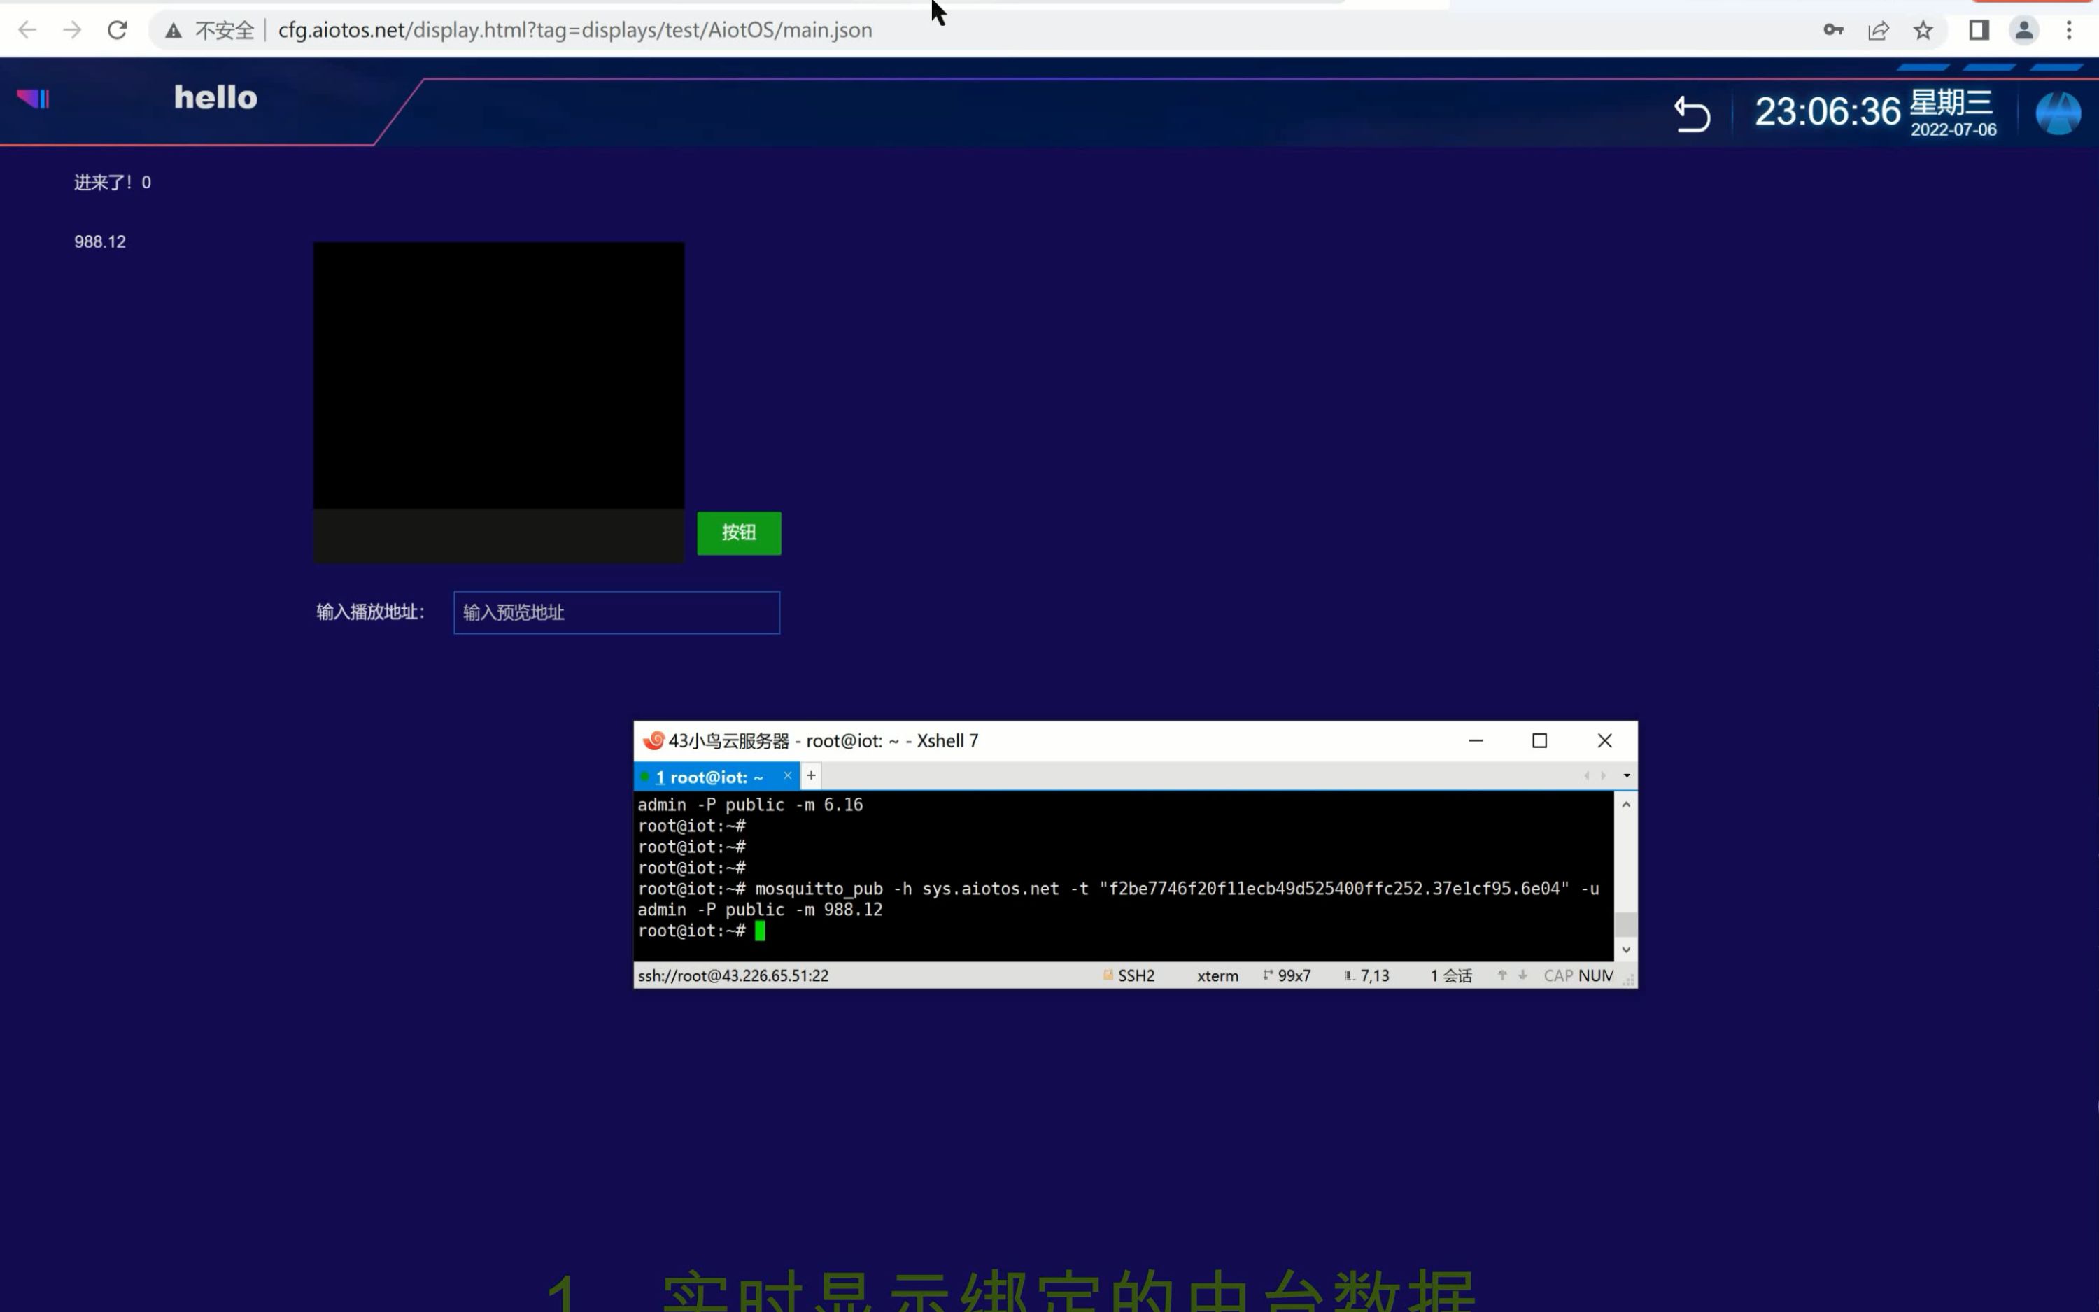Open the browser side panel icon
2099x1312 pixels.
[x=1979, y=29]
